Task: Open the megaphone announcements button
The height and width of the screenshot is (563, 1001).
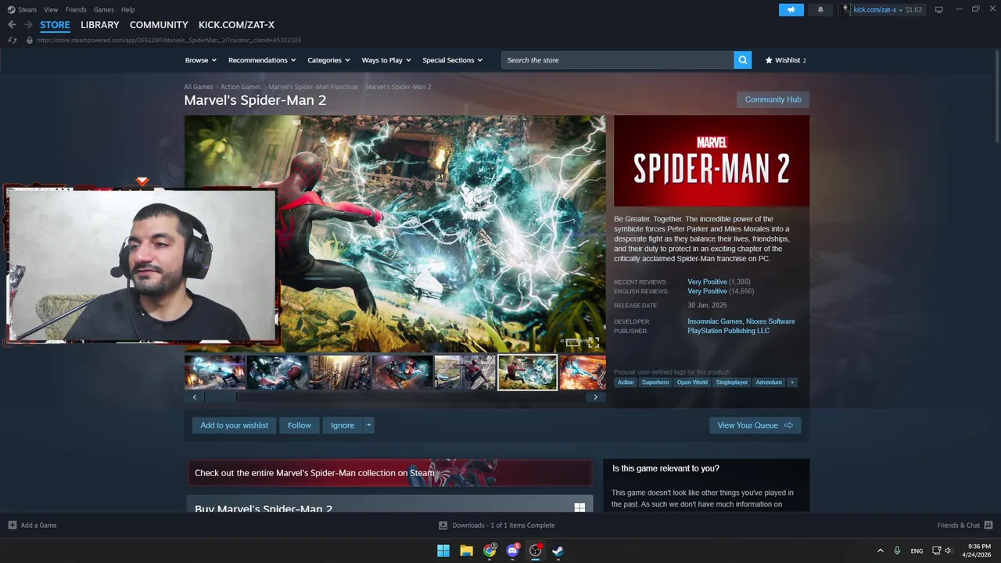Action: [x=791, y=9]
